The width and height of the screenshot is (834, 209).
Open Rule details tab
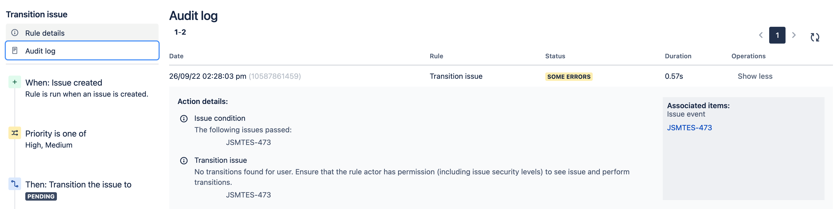point(45,33)
